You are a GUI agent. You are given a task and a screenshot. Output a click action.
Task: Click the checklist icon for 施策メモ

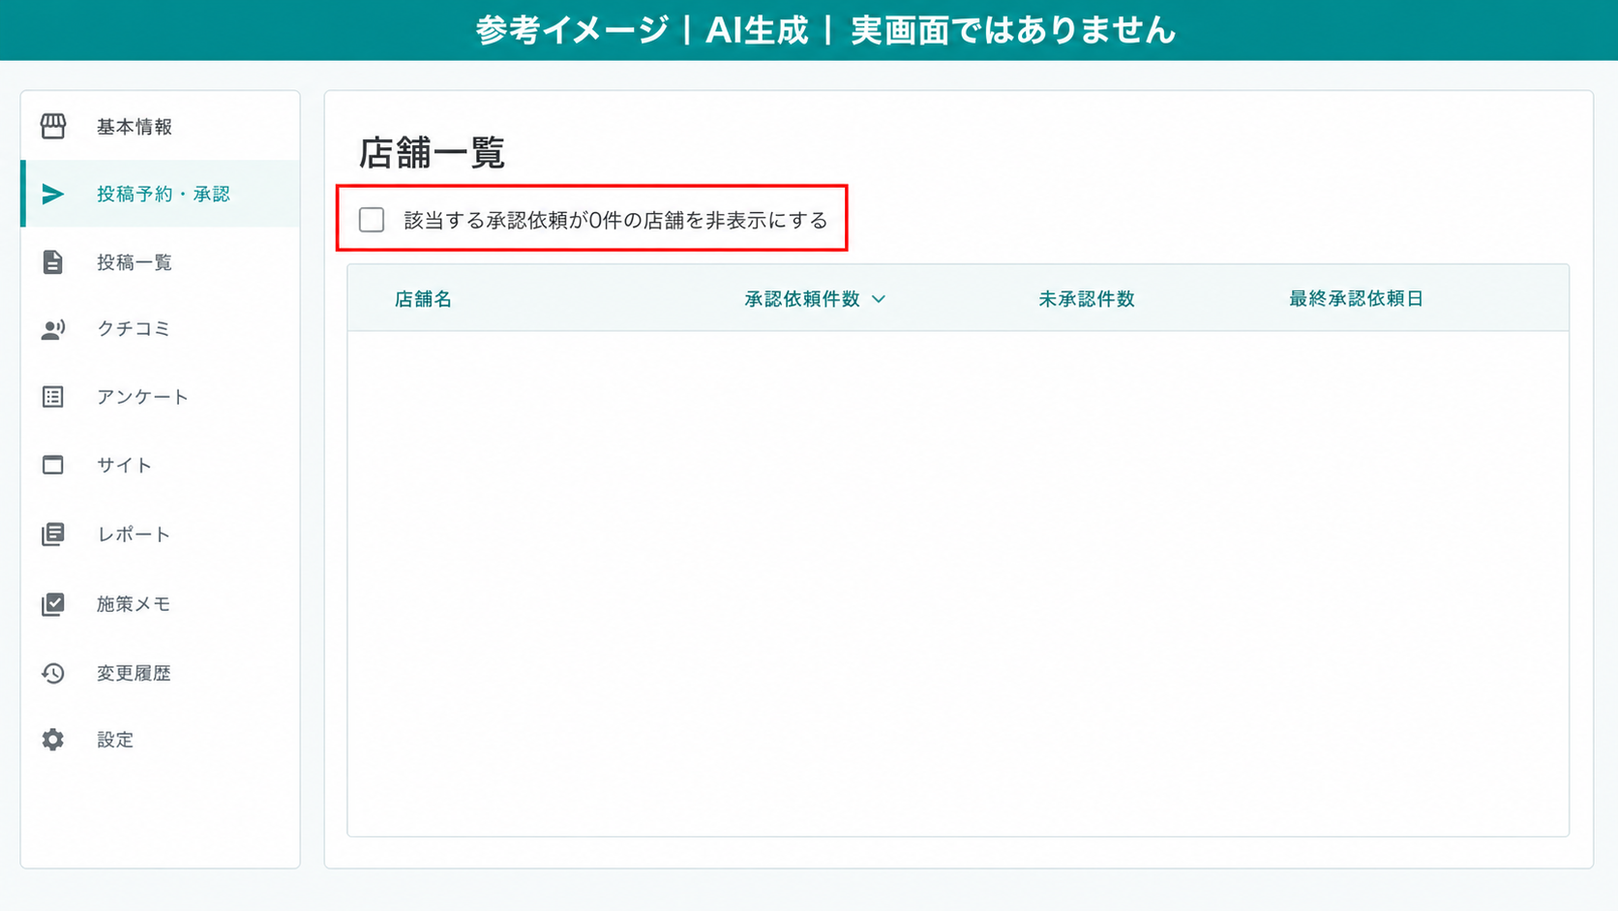pyautogui.click(x=53, y=604)
